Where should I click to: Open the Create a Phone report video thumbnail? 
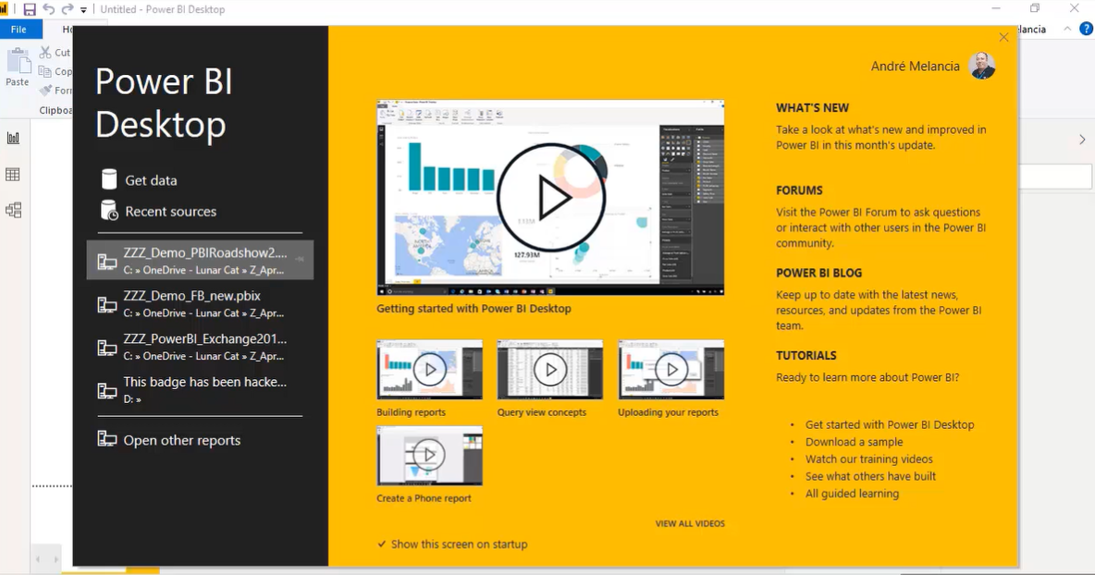429,456
